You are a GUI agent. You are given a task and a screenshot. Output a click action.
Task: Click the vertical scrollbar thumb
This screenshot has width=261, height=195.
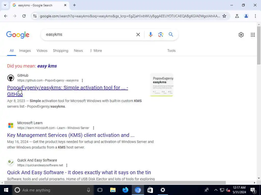[259, 45]
